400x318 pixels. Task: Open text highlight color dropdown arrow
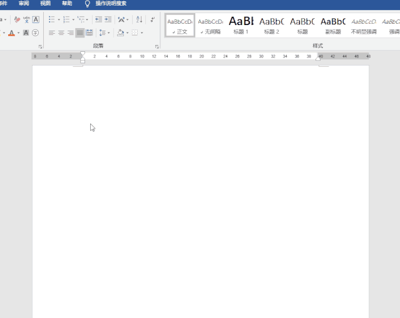click(4, 33)
